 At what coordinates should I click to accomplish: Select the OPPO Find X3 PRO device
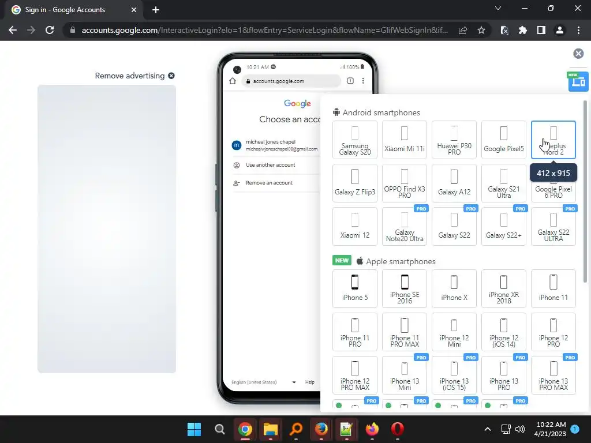[405, 183]
